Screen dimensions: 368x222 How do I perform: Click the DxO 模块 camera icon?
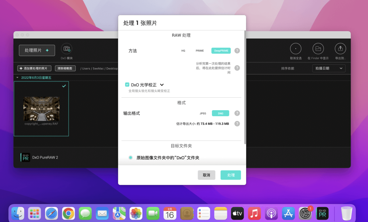66,49
